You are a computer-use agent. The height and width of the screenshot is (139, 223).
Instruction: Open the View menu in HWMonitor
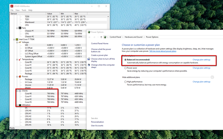coord(17,10)
